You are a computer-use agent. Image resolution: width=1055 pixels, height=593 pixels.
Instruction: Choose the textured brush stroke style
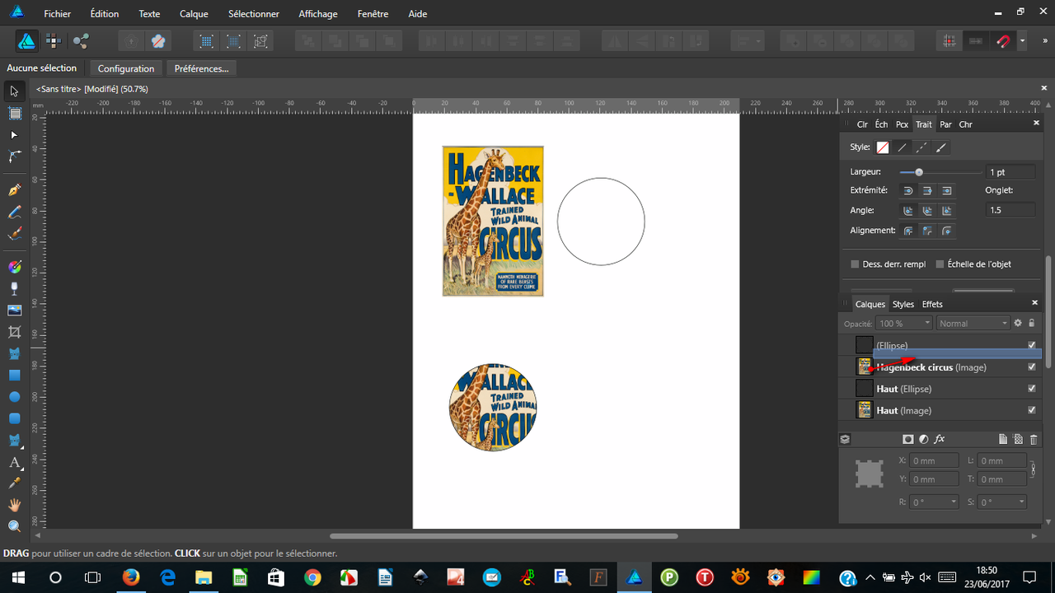941,147
